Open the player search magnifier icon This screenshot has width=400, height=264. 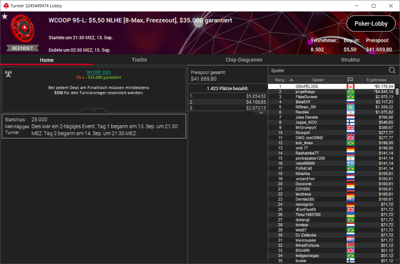[x=392, y=70]
